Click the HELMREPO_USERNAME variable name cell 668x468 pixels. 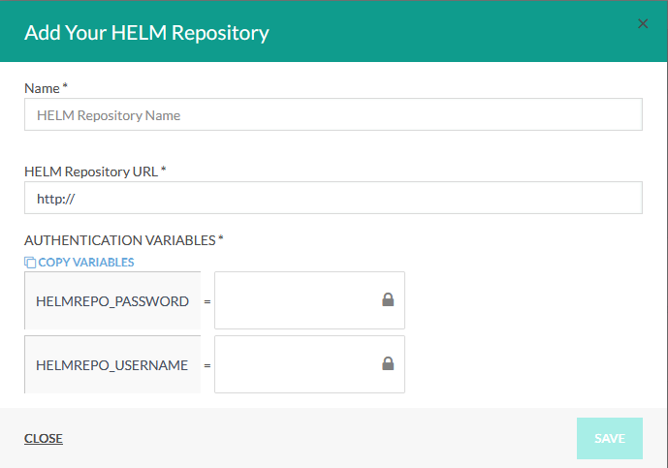click(111, 365)
